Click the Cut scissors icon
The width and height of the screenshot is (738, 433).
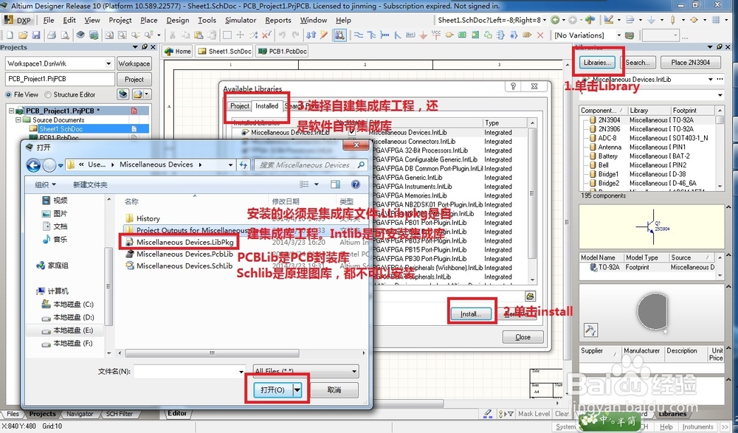click(x=172, y=35)
